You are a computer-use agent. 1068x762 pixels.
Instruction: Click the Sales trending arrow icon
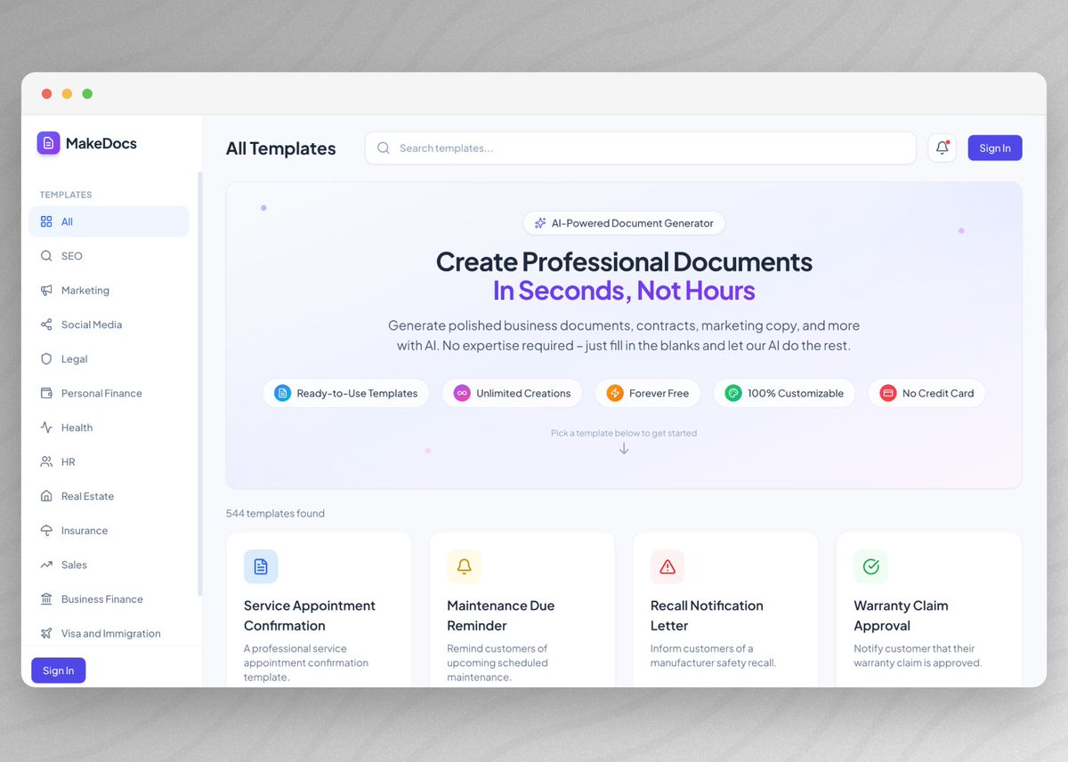[45, 565]
